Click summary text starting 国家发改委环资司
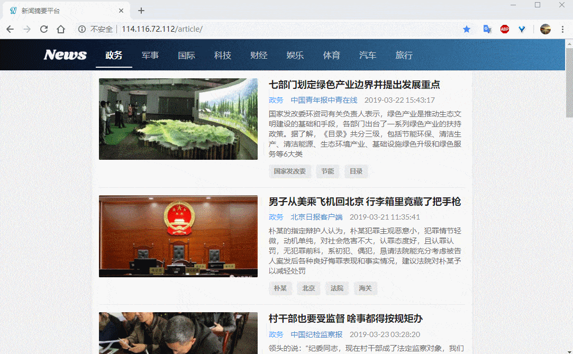This screenshot has height=354, width=573. pyautogui.click(x=365, y=134)
